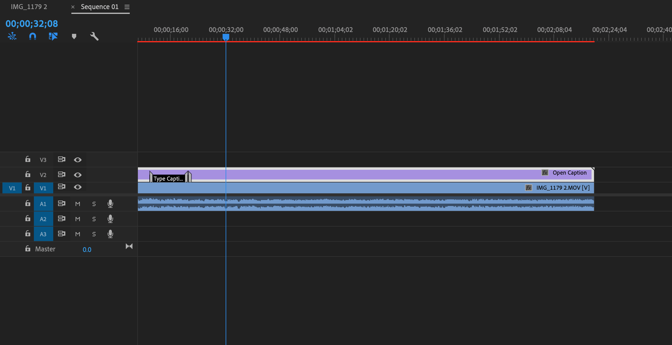This screenshot has width=672, height=345.
Task: Add a marker at the playhead
Action: [74, 36]
